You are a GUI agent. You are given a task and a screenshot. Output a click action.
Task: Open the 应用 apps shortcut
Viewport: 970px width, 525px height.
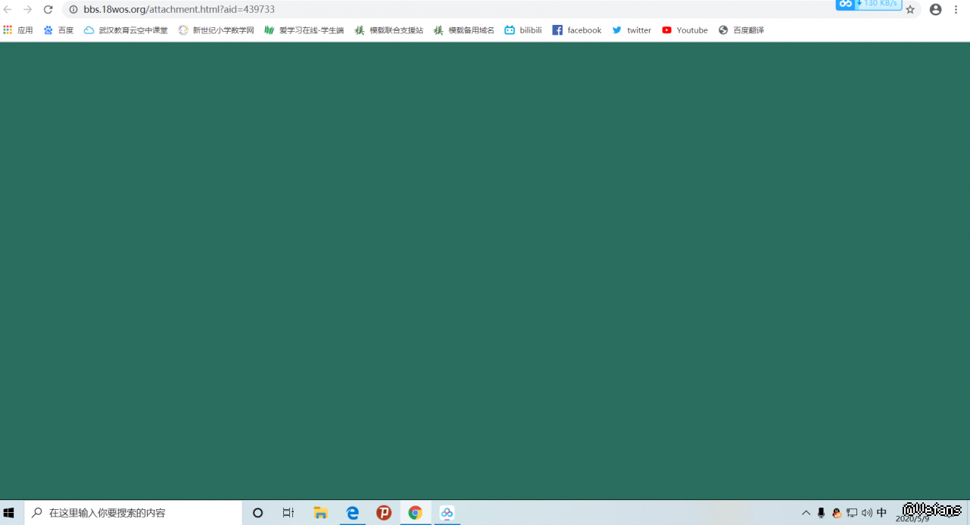pos(18,30)
